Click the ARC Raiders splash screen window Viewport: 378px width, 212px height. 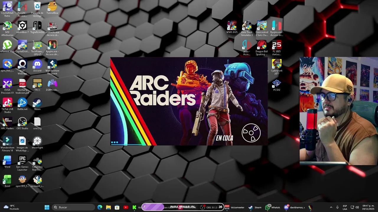[x=189, y=101]
